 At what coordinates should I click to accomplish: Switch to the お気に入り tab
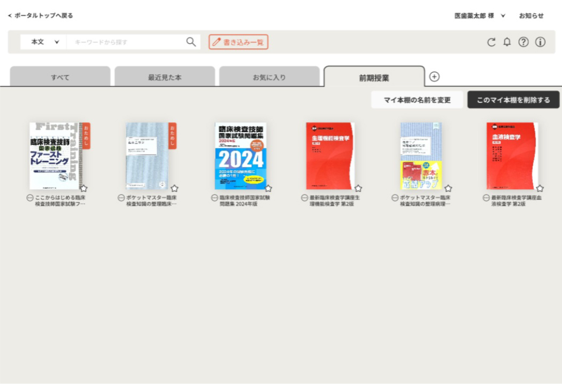tap(269, 78)
